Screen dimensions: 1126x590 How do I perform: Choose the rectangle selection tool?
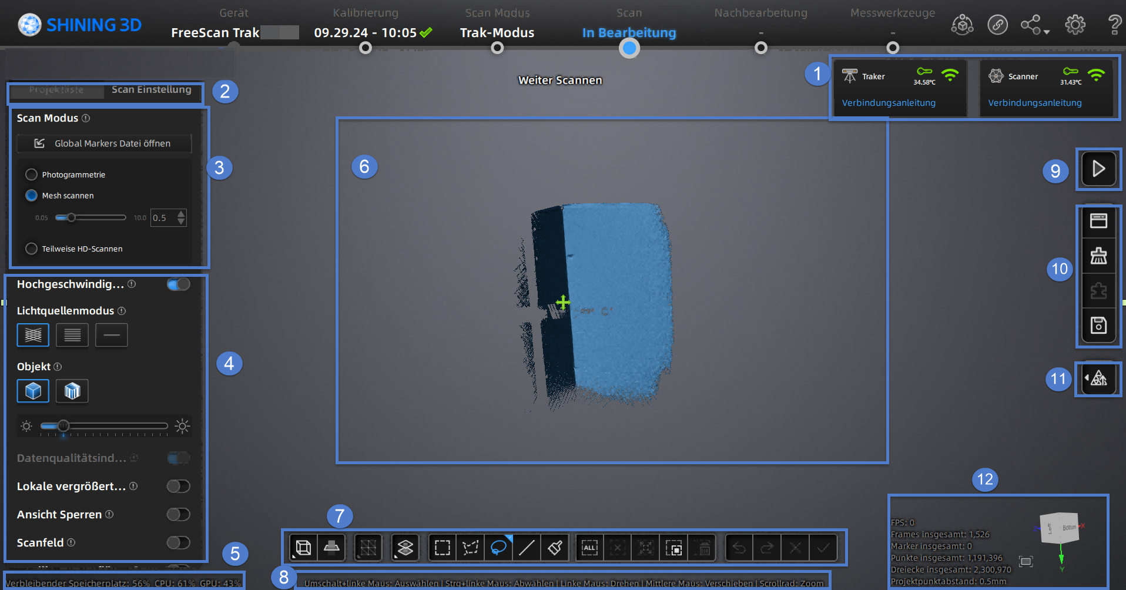pos(443,548)
